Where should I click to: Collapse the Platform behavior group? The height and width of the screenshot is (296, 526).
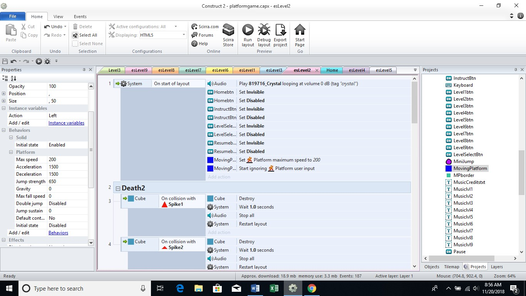coord(11,152)
